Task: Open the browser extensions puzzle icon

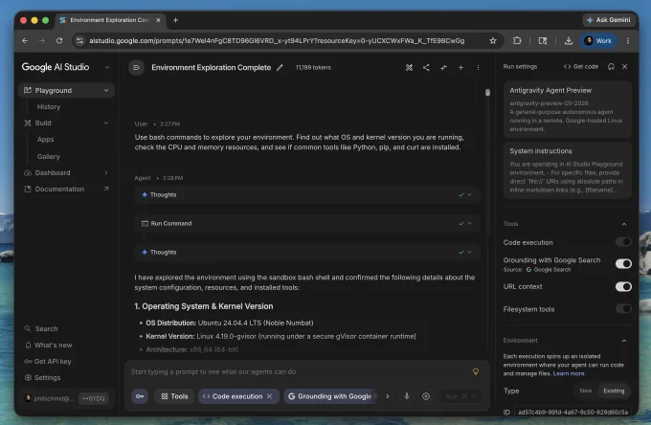Action: click(517, 40)
